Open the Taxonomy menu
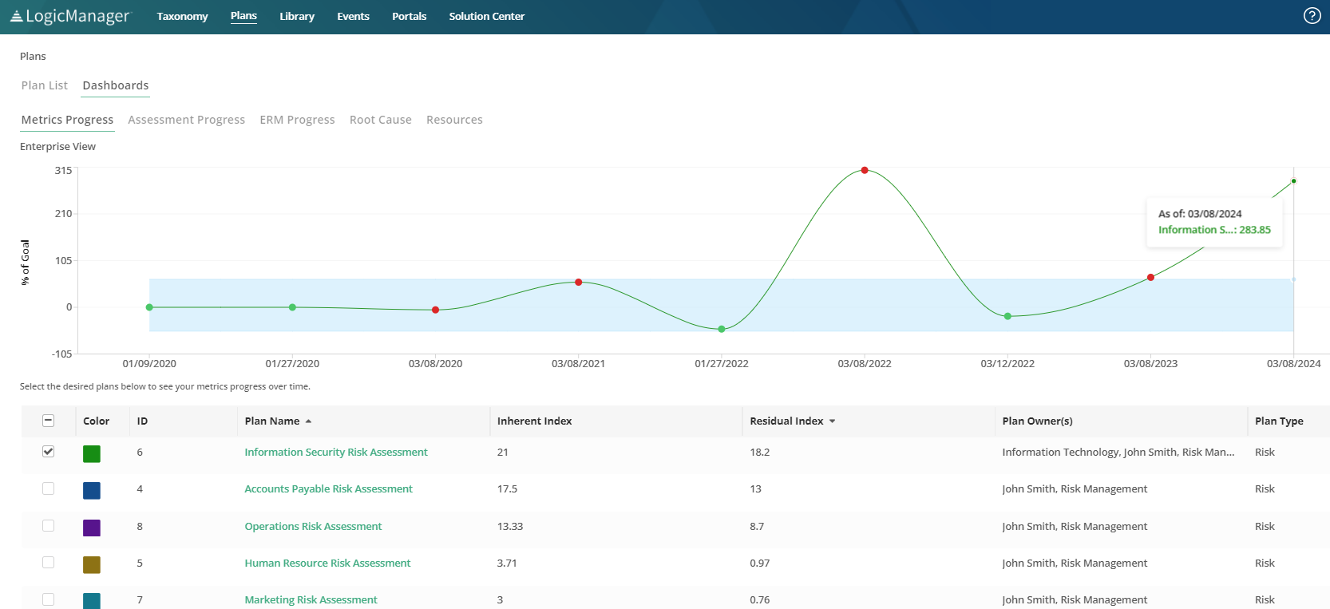Screen dimensions: 1330x609 (x=182, y=16)
